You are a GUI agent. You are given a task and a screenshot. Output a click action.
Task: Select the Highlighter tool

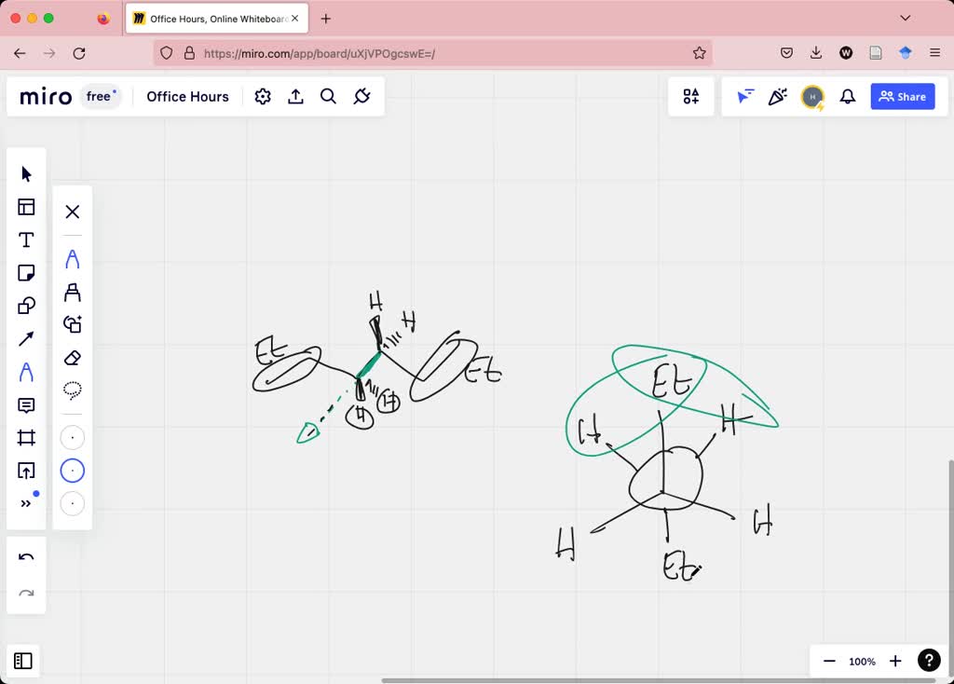tap(72, 292)
